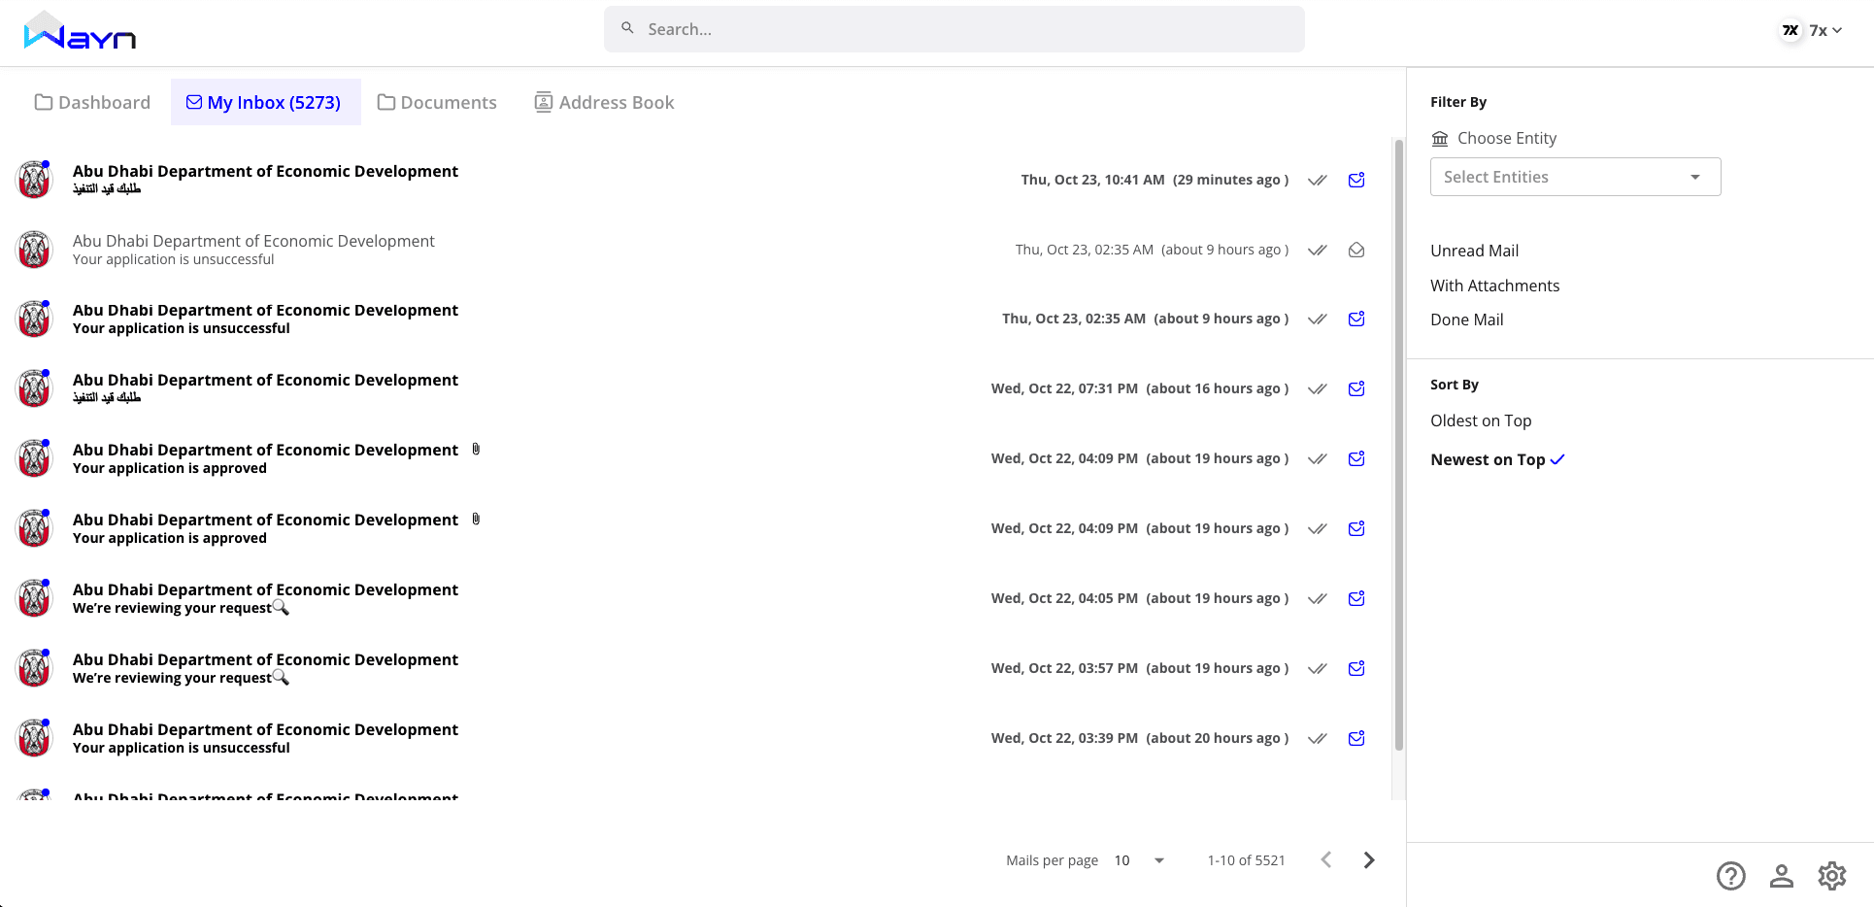Open the Select Entities dropdown
Image resolution: width=1874 pixels, height=907 pixels.
pyautogui.click(x=1575, y=177)
